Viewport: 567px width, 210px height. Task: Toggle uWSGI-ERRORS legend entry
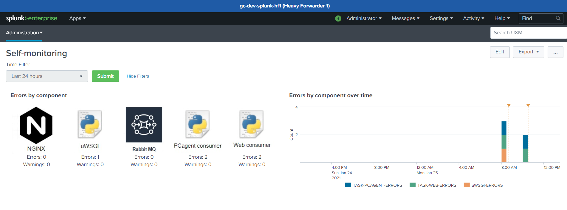(483, 185)
